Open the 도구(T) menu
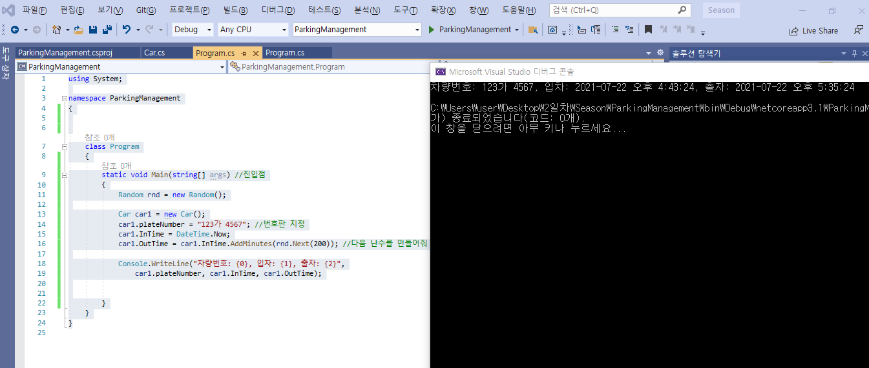Screen dimensions: 869x368 click(405, 10)
